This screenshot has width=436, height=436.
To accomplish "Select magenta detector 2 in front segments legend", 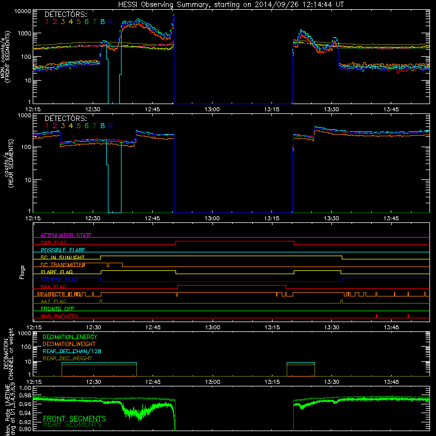I will coord(55,22).
